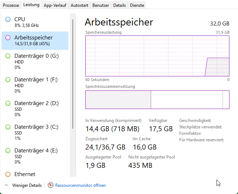238x194 pixels.
Task: Open the Ressourcenmonitor öffnen link
Action: click(x=80, y=185)
